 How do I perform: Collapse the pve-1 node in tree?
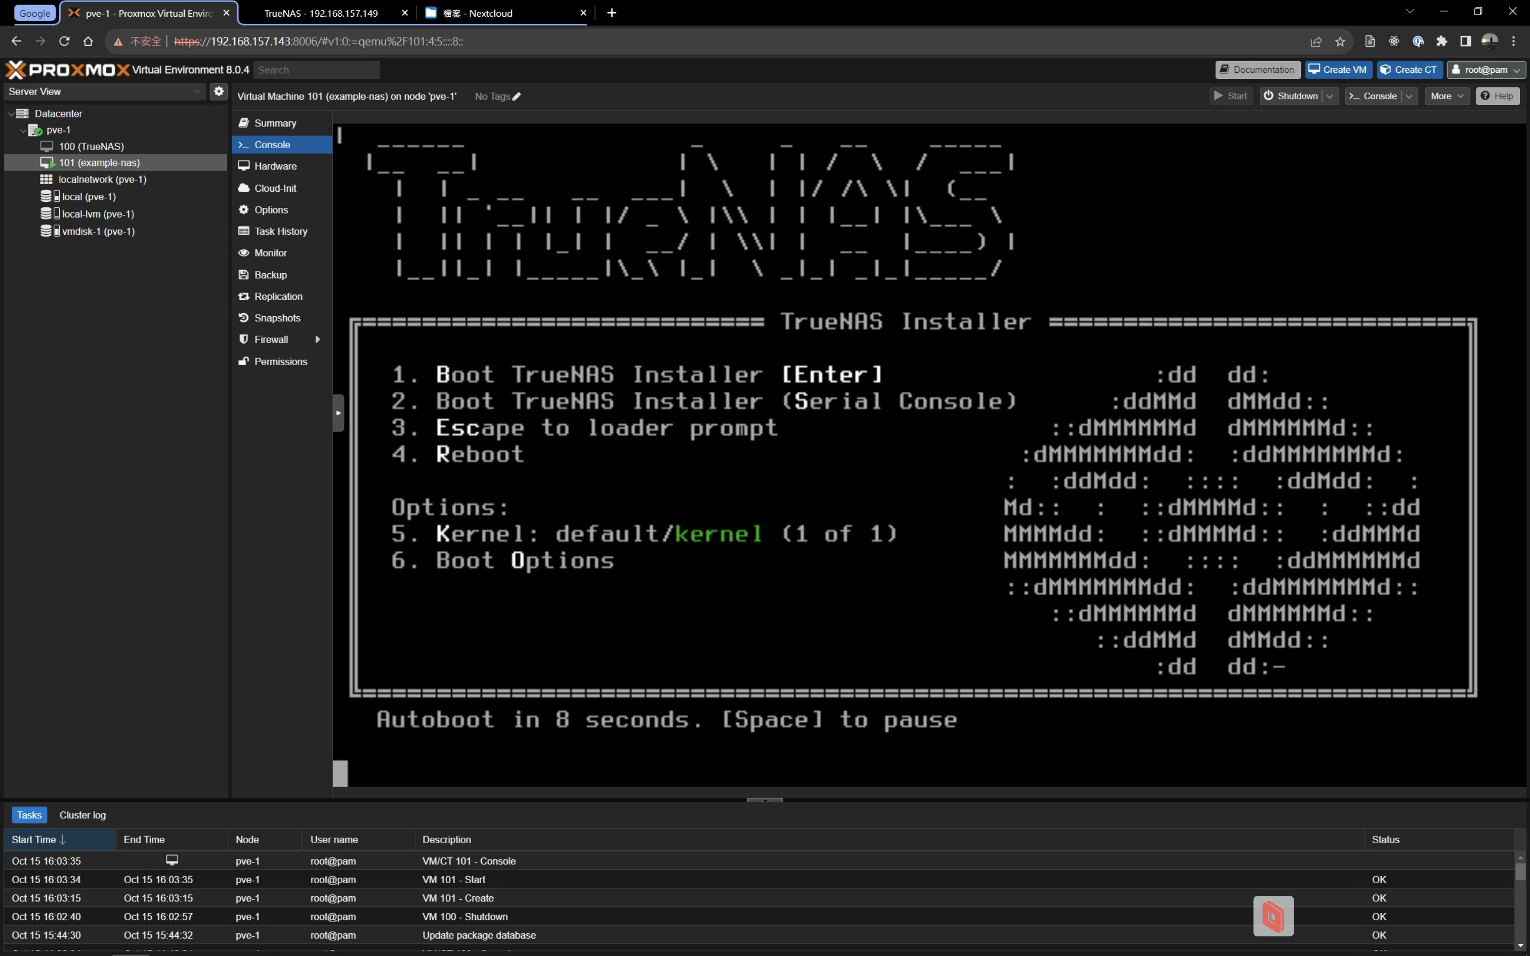click(23, 131)
